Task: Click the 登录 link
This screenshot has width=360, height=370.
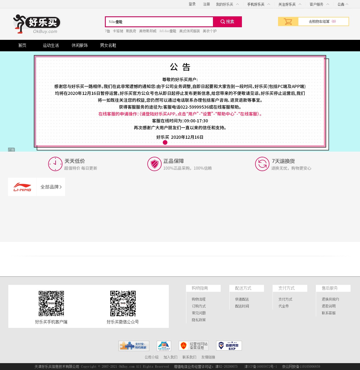Action: (192, 4)
